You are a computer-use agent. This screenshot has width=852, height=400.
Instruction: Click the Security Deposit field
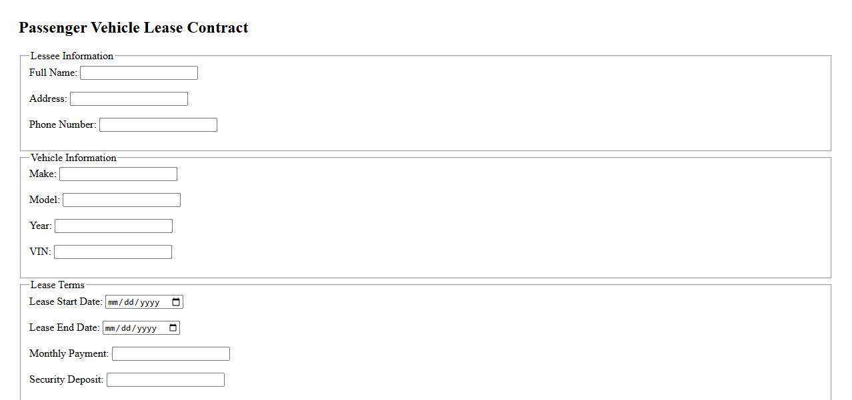pyautogui.click(x=165, y=380)
